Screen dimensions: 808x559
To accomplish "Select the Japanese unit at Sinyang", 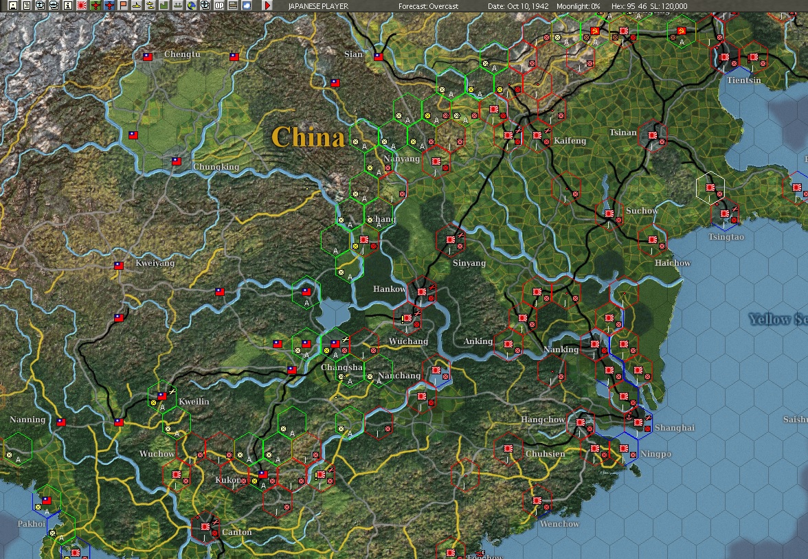I will [x=451, y=240].
